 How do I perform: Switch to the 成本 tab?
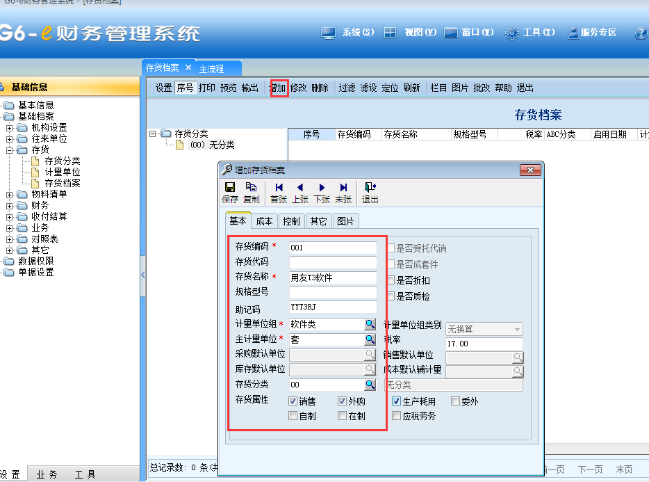click(264, 221)
